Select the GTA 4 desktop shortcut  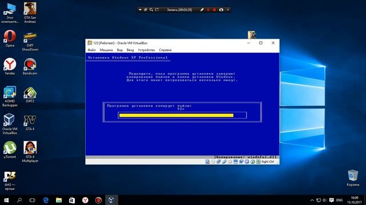(30, 122)
